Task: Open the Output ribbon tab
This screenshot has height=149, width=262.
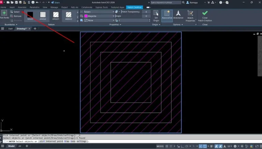Action: pos(64,8)
